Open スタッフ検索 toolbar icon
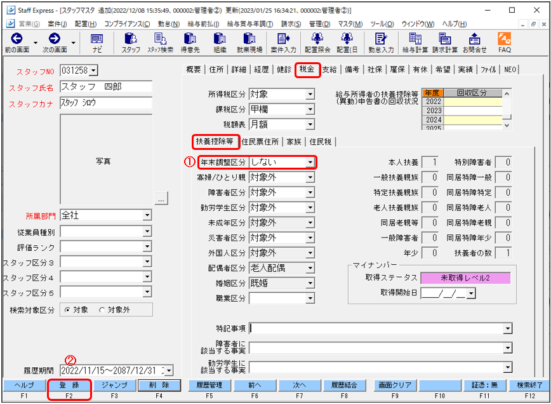 tap(160, 38)
